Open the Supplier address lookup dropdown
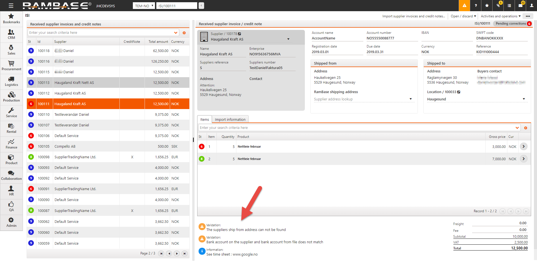The image size is (537, 262). tap(411, 99)
